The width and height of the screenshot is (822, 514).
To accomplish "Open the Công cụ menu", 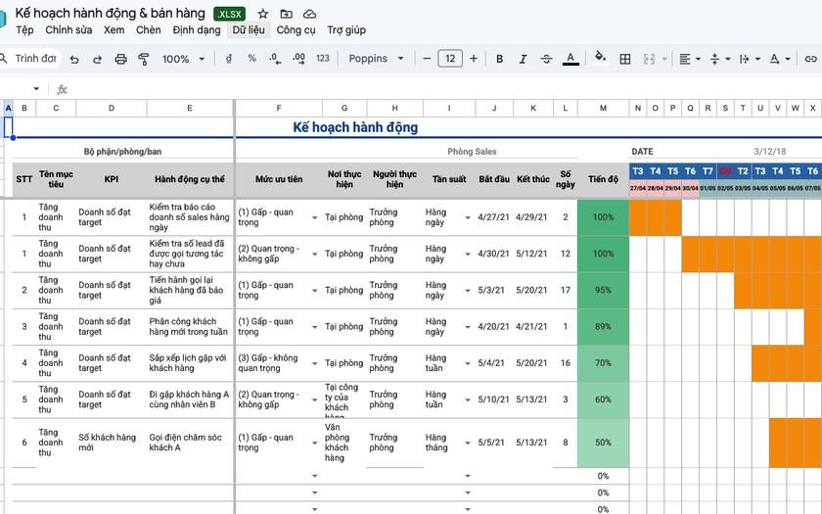I will (297, 30).
